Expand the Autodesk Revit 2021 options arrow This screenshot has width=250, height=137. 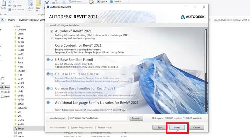click(52, 38)
